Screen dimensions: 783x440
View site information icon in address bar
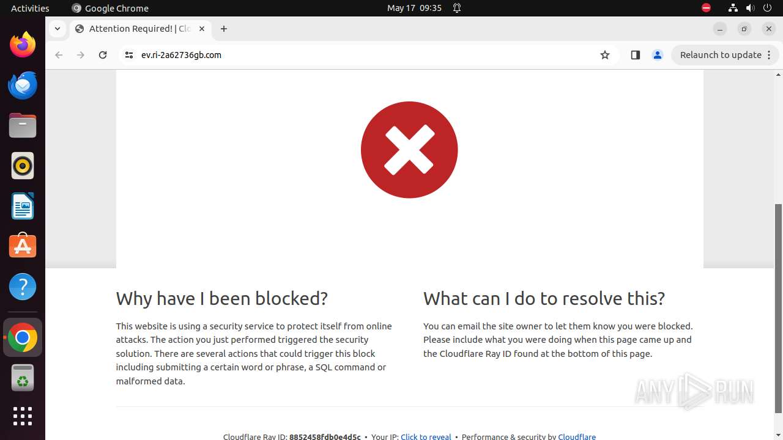[x=128, y=55]
